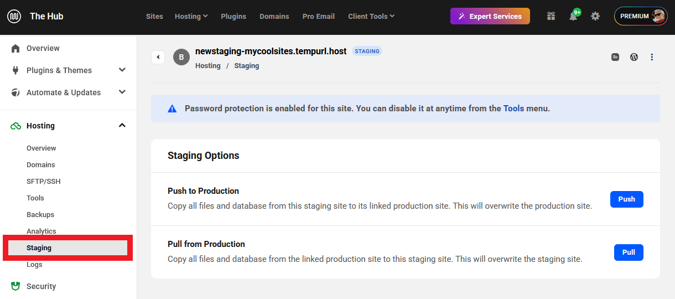
Task: Select Staging in sidebar
Action: (68, 248)
